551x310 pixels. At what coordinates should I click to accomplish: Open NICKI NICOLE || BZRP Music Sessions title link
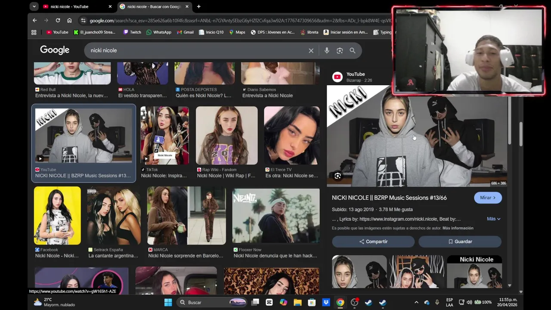click(x=389, y=198)
